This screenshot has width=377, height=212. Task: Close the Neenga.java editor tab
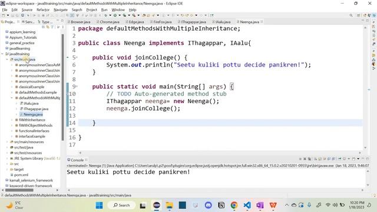coord(262,22)
